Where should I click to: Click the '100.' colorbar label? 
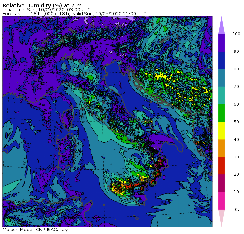pos(237,34)
